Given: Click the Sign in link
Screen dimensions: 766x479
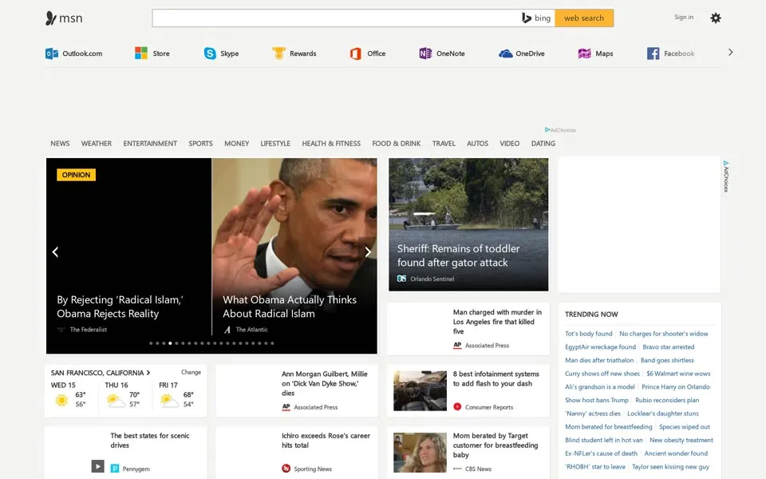Looking at the screenshot, I should tap(684, 17).
